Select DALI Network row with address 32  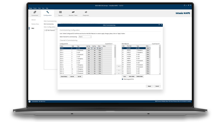point(136,50)
